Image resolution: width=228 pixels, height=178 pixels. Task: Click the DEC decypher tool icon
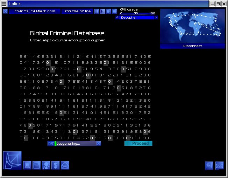[51, 143]
